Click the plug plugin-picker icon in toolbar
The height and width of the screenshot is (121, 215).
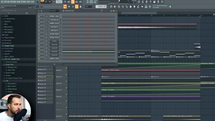134,6
